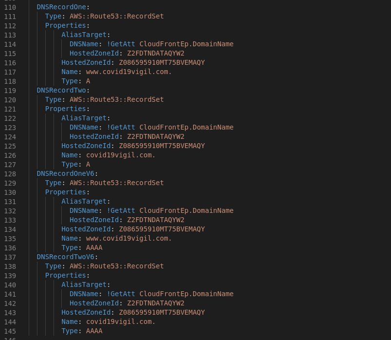Viewport: 391px width, 340px height.
Task: Click covid19vigil.com. name value on line 126
Action: [121, 155]
